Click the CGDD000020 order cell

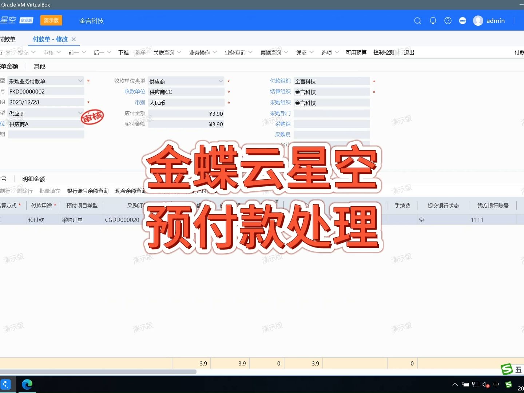pos(122,220)
